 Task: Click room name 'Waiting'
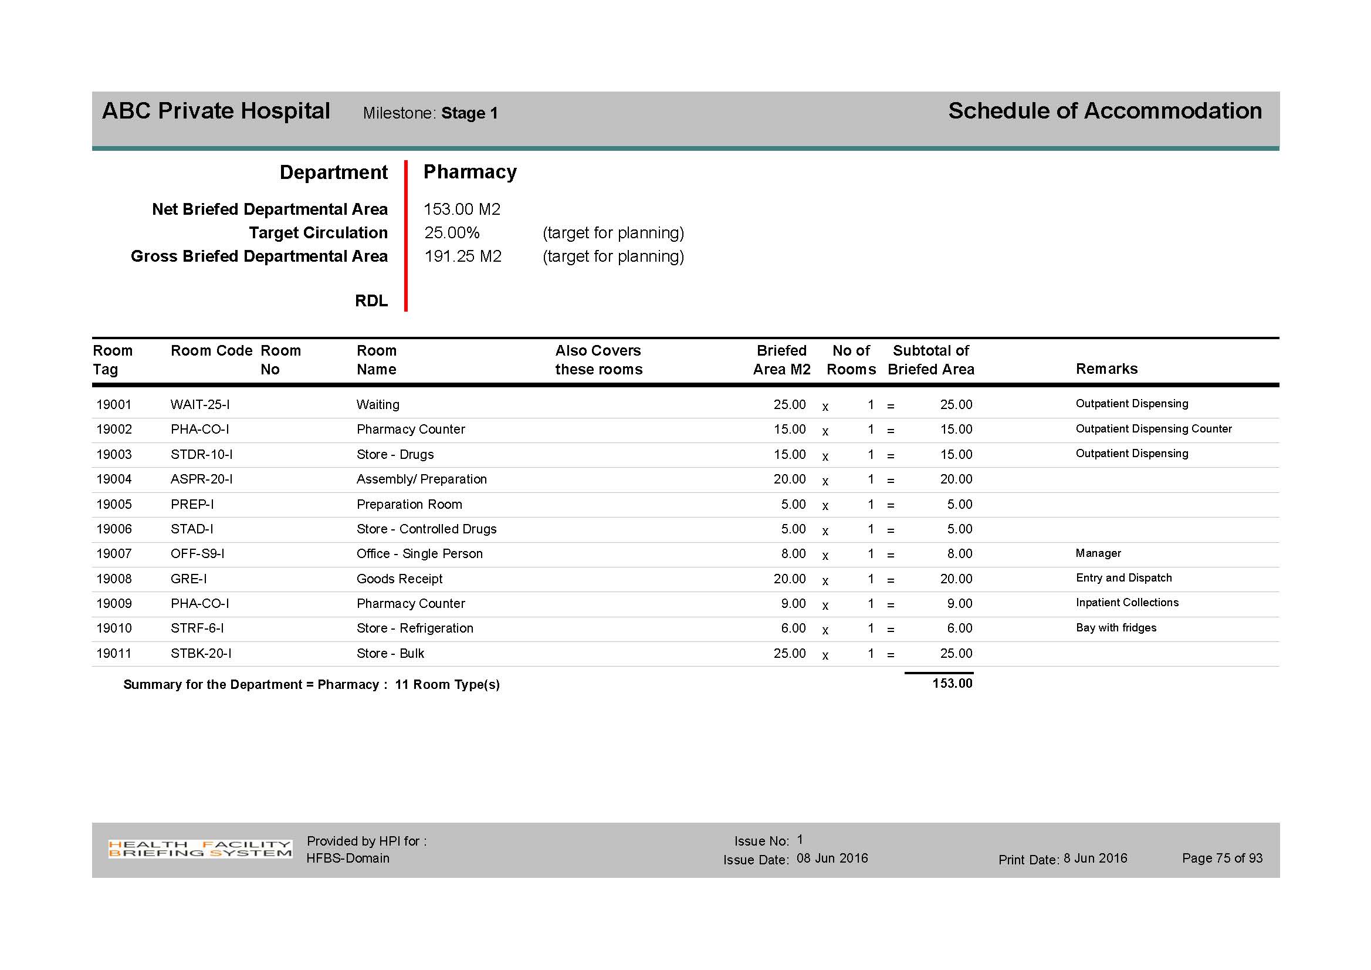pos(378,405)
